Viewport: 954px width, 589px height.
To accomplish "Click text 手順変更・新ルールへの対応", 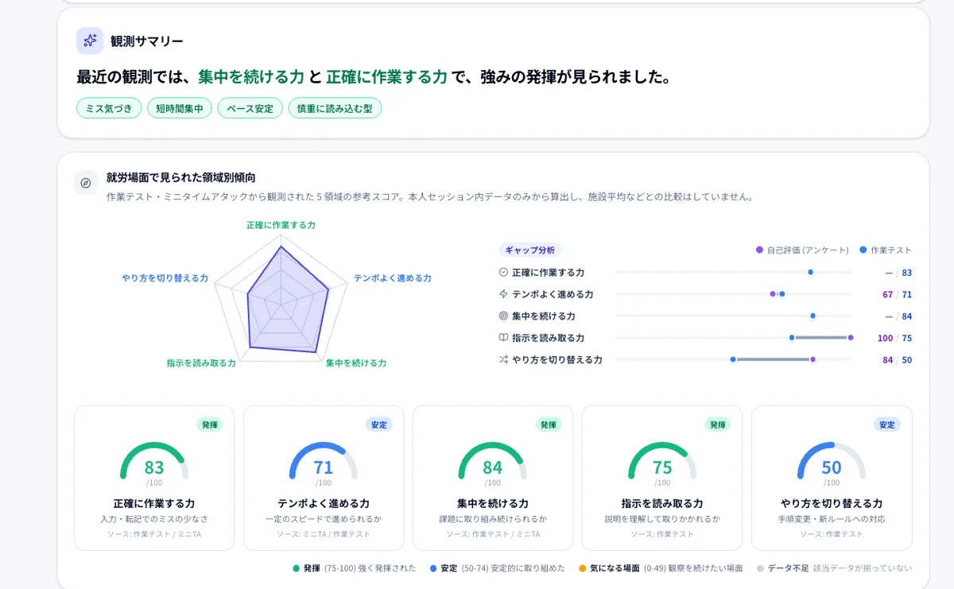I will tap(832, 519).
